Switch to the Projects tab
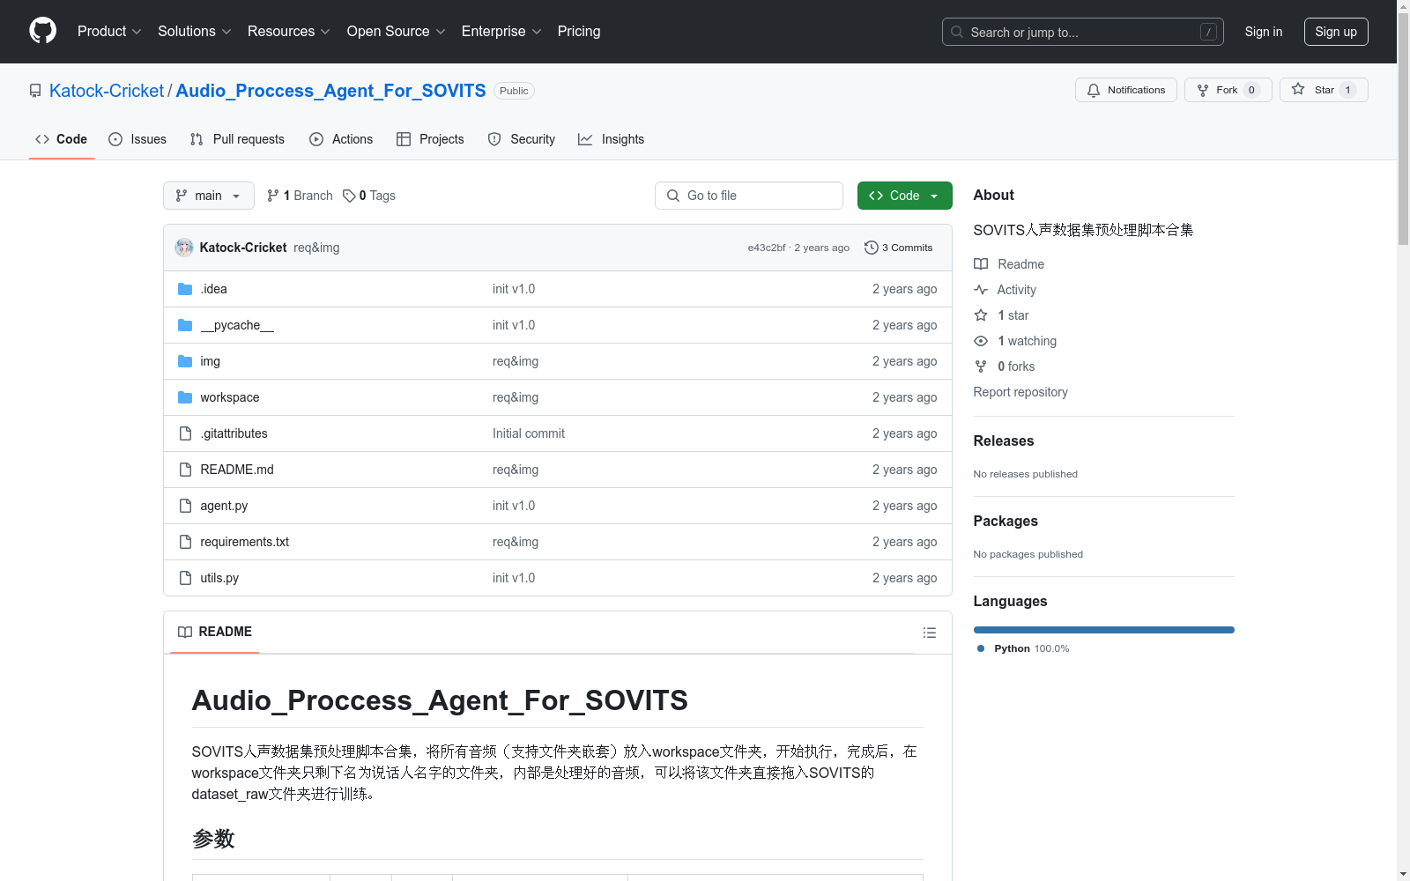The image size is (1410, 881). tap(430, 139)
